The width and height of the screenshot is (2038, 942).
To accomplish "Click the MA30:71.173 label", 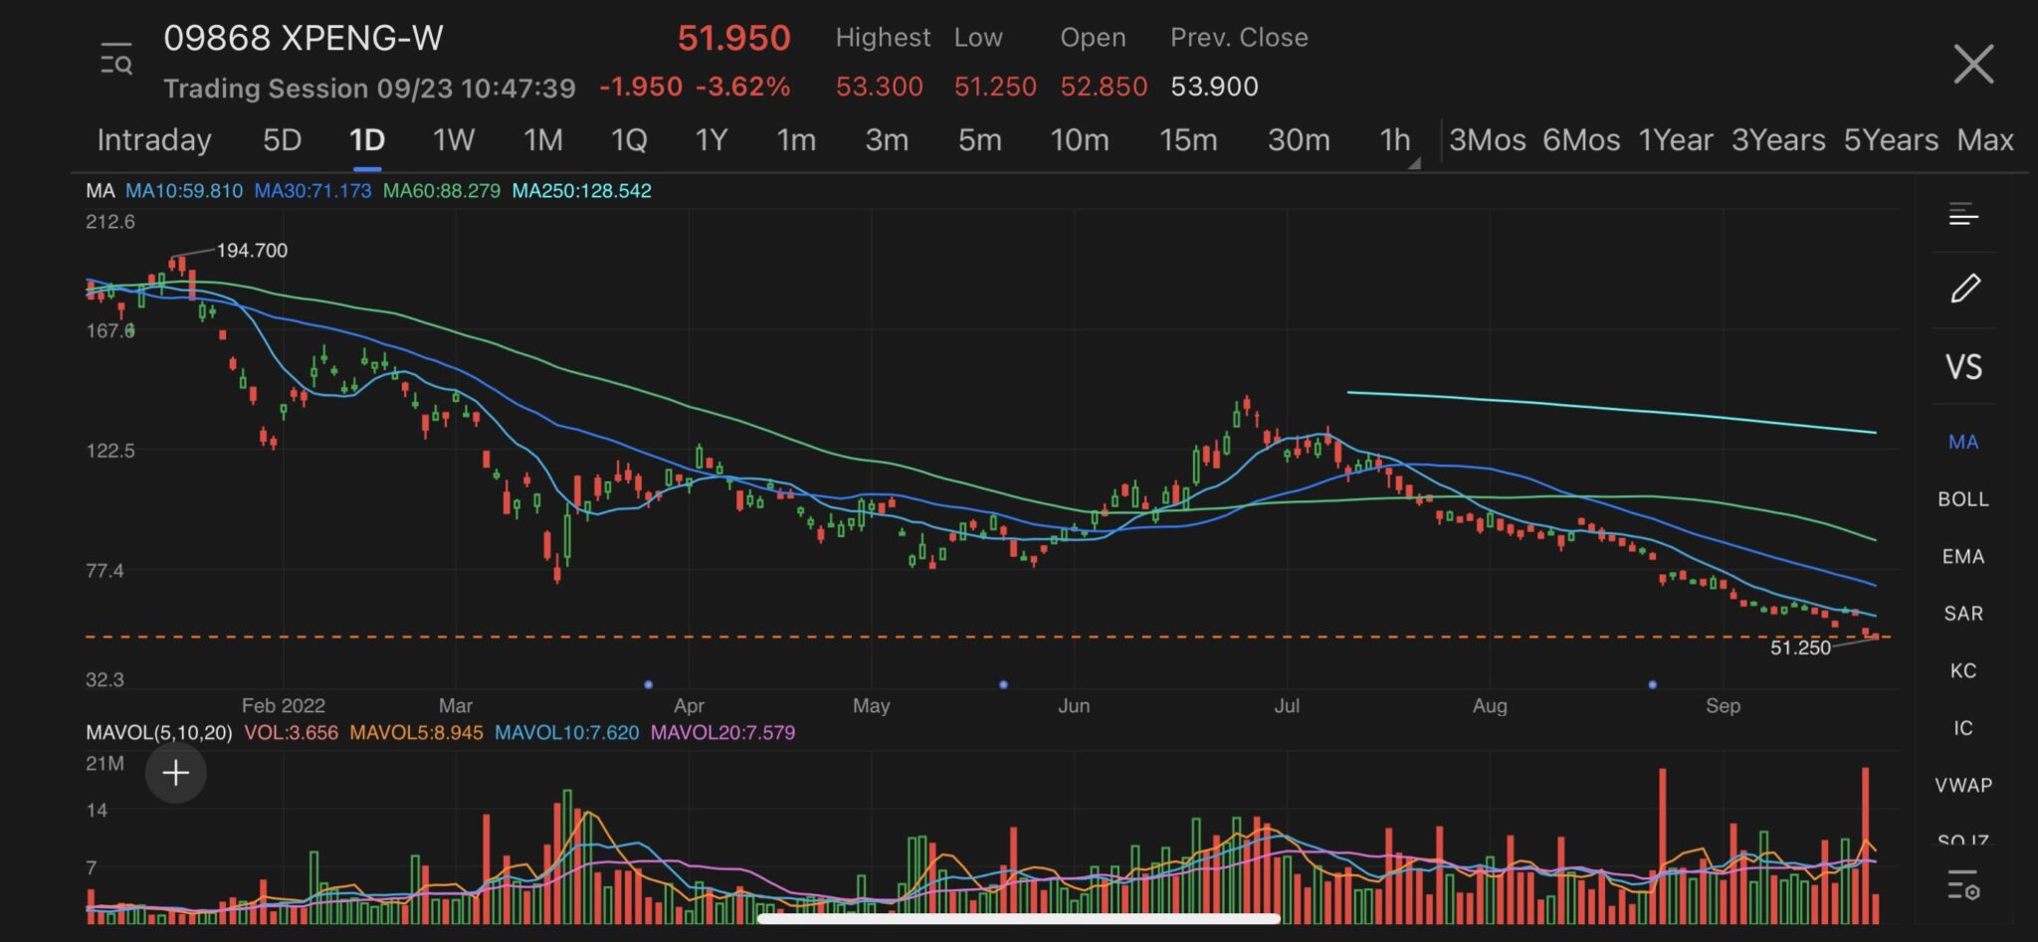I will click(312, 191).
